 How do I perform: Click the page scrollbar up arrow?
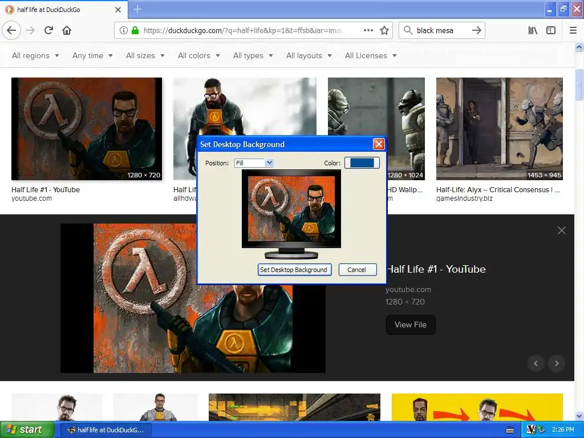click(x=579, y=47)
